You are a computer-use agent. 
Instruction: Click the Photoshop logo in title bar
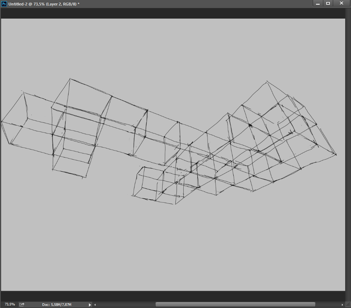click(x=4, y=3)
